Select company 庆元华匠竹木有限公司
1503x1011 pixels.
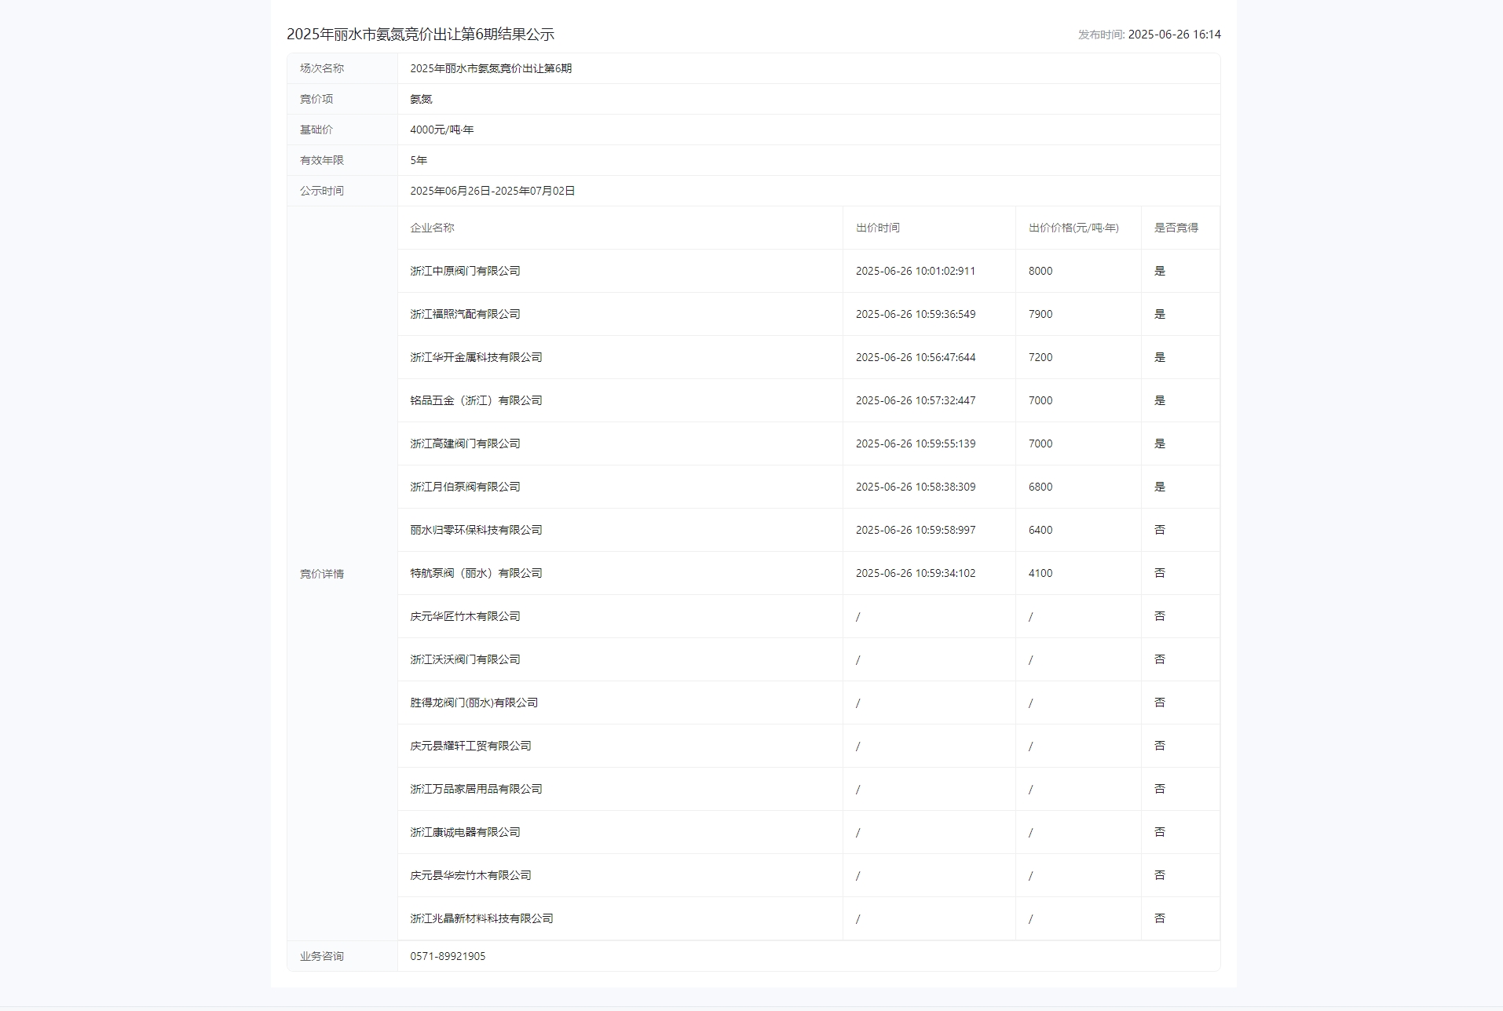pyautogui.click(x=465, y=616)
